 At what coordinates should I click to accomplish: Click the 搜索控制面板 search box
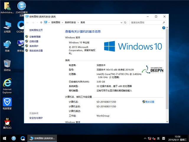146,22
